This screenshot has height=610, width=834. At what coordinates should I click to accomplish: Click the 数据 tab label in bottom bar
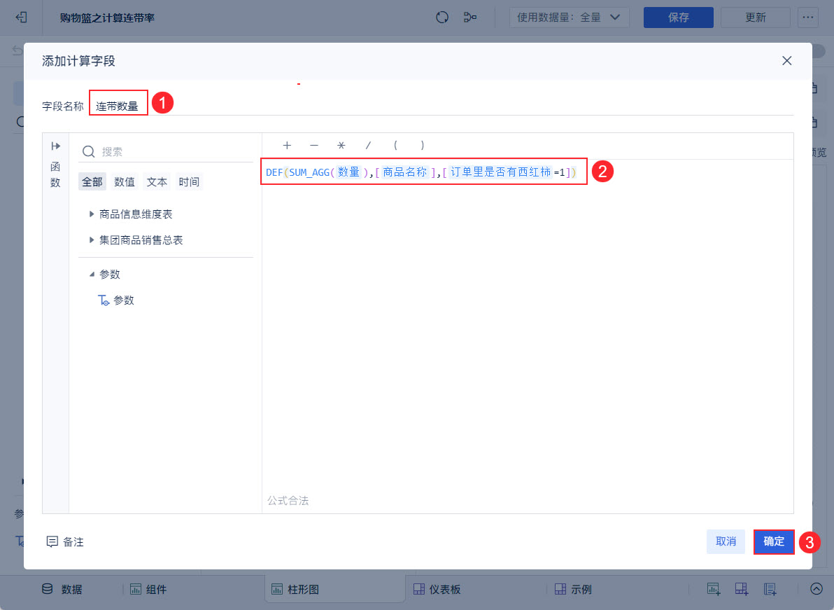click(x=72, y=589)
